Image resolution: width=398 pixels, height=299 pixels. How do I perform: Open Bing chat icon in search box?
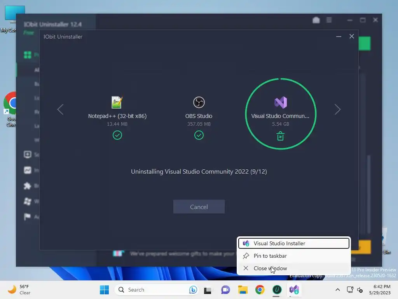click(x=193, y=290)
